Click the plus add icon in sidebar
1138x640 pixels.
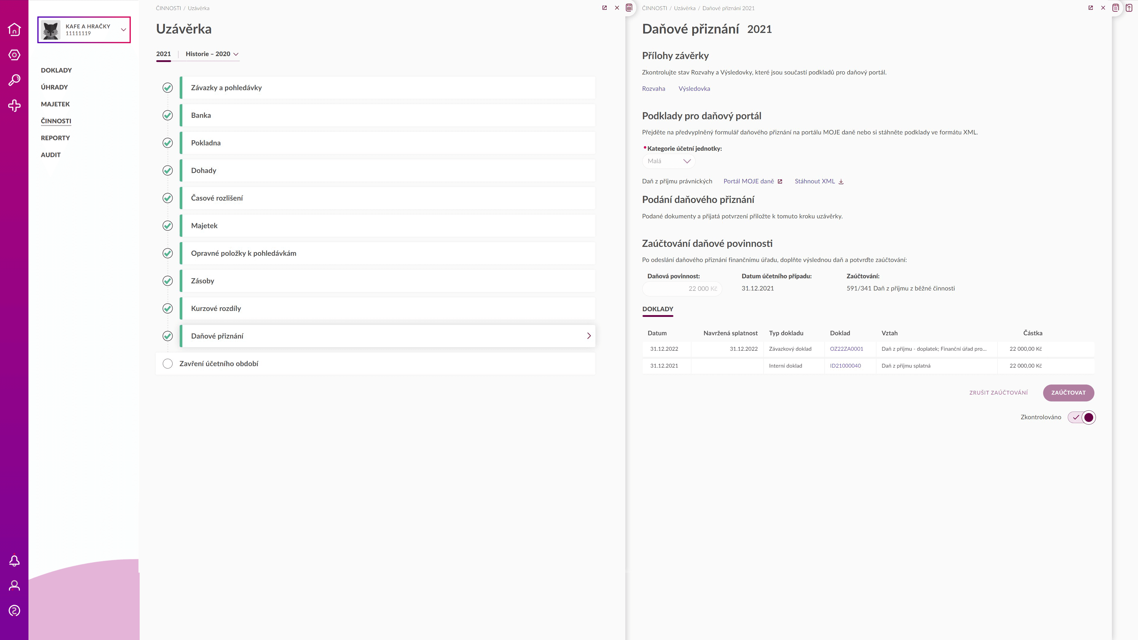(14, 106)
